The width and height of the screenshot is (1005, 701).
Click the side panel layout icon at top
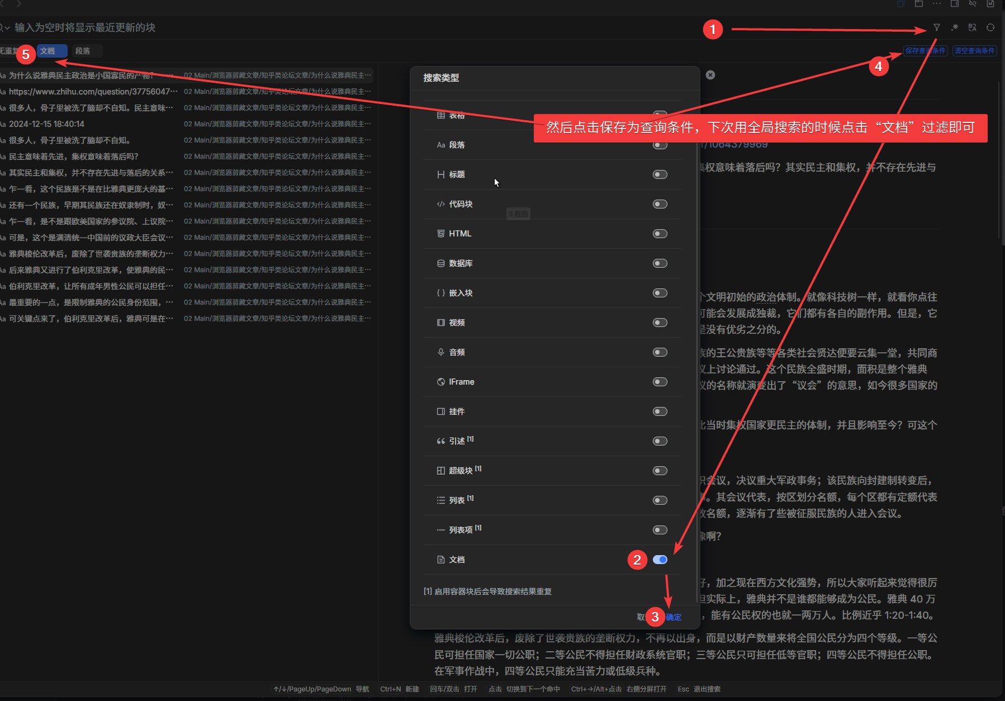point(955,4)
